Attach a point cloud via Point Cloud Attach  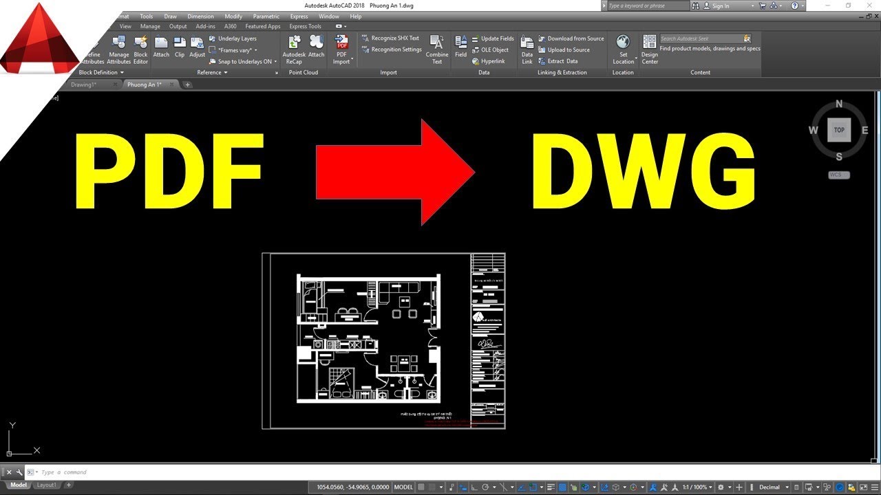(317, 47)
